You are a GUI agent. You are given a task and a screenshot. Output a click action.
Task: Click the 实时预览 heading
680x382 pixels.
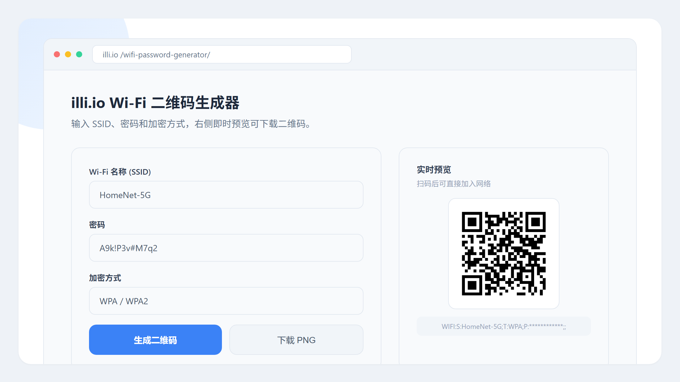(434, 169)
